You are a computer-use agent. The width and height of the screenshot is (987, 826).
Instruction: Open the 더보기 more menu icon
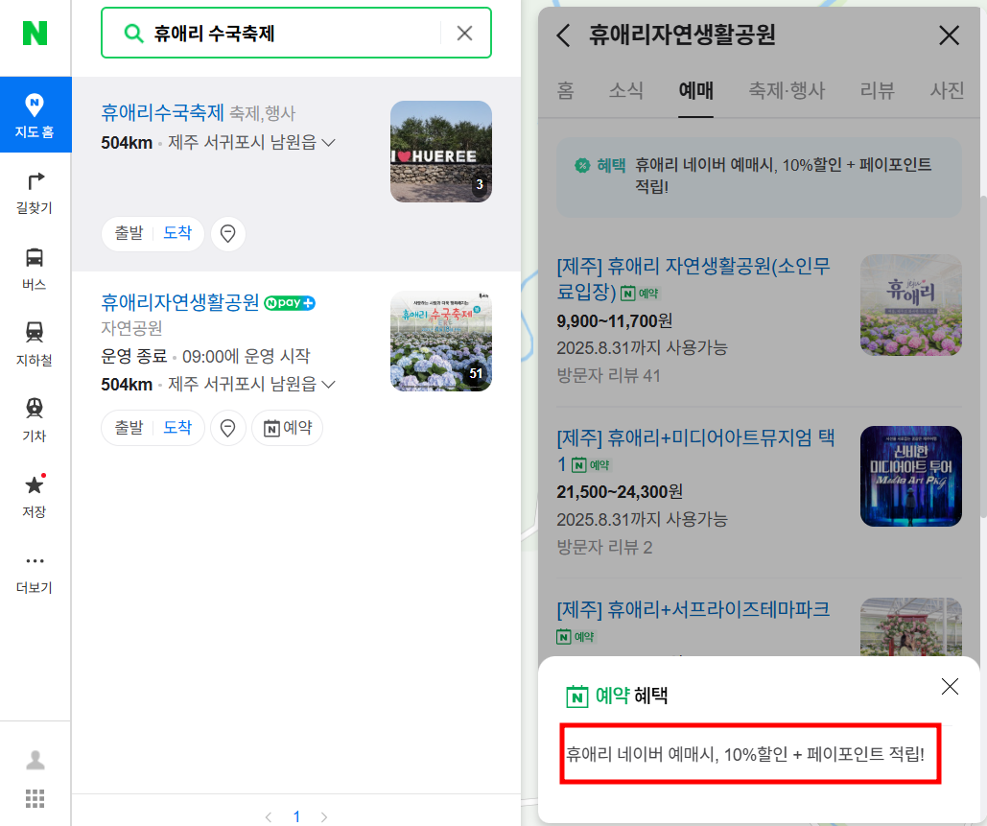[35, 573]
